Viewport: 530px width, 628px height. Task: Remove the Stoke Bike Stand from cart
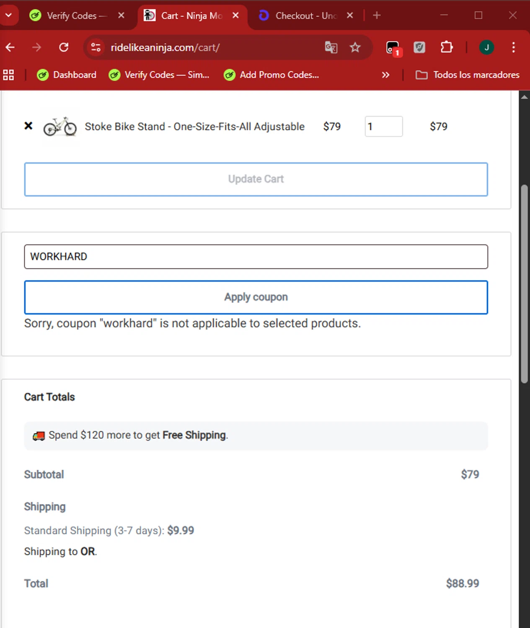point(28,126)
